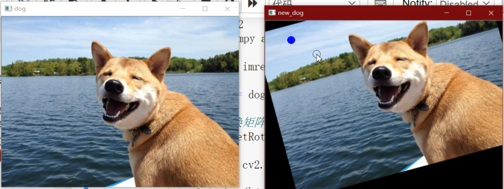Click the new_dog window title text
Screen dimensions: 504x189
(x=290, y=13)
